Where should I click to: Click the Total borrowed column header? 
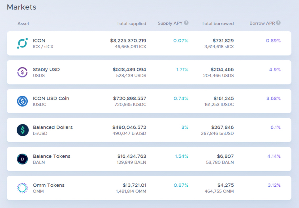(218, 23)
